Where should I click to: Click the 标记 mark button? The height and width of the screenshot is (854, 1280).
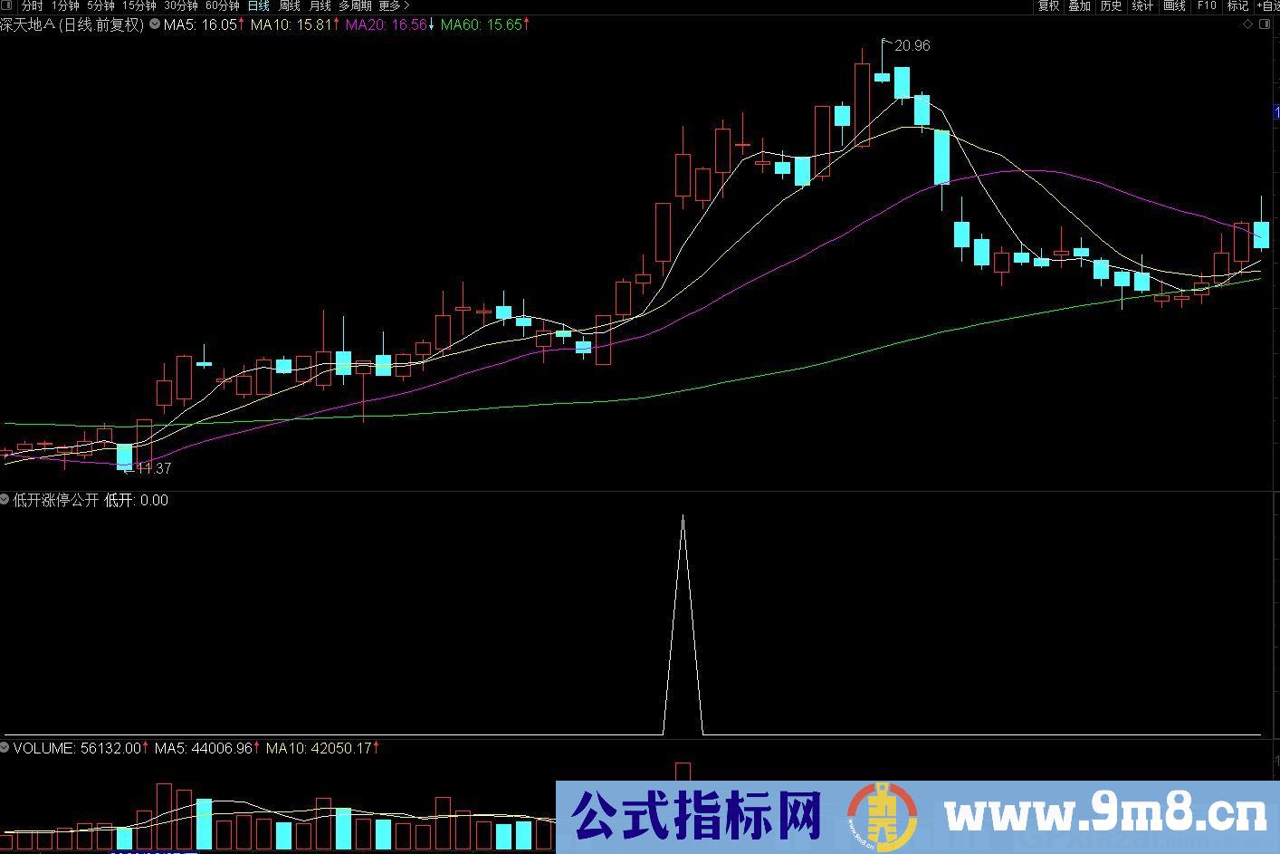1237,5
